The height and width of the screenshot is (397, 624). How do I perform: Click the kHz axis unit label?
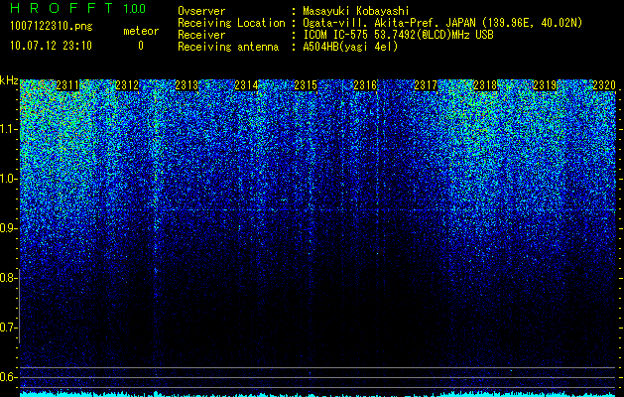[9, 80]
